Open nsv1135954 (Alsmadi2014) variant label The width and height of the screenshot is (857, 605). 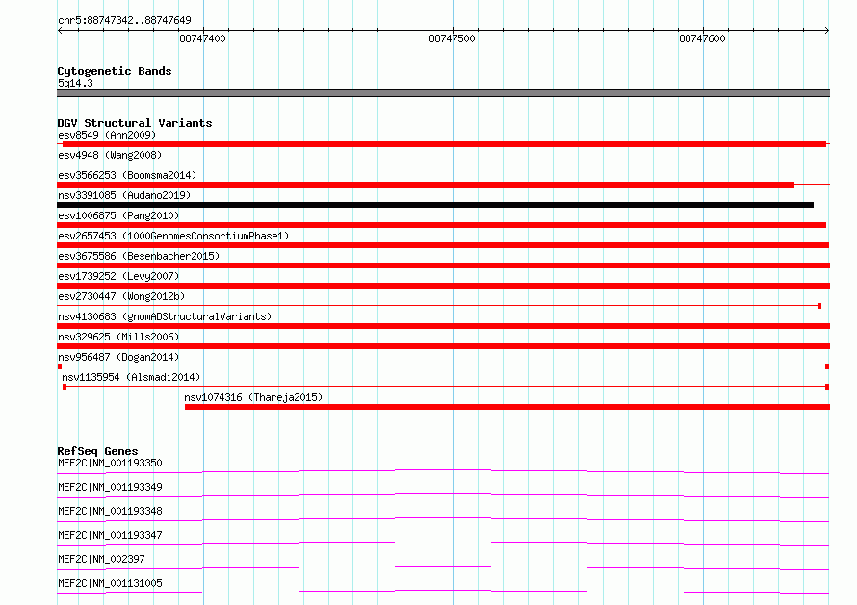click(x=131, y=377)
